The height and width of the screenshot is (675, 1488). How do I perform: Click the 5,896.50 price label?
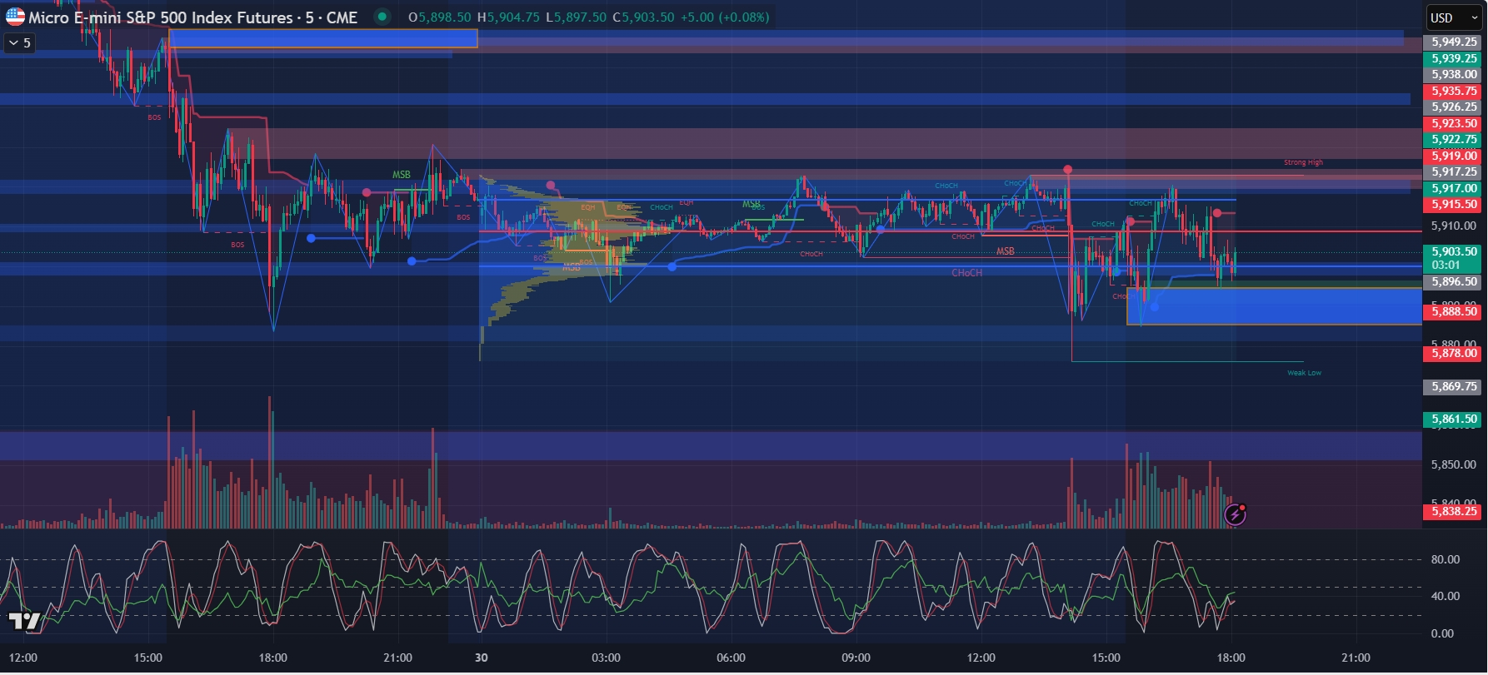point(1454,281)
